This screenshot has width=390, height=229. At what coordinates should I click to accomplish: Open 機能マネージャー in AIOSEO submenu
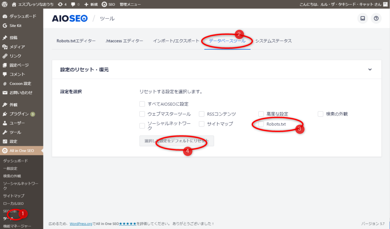click(17, 226)
